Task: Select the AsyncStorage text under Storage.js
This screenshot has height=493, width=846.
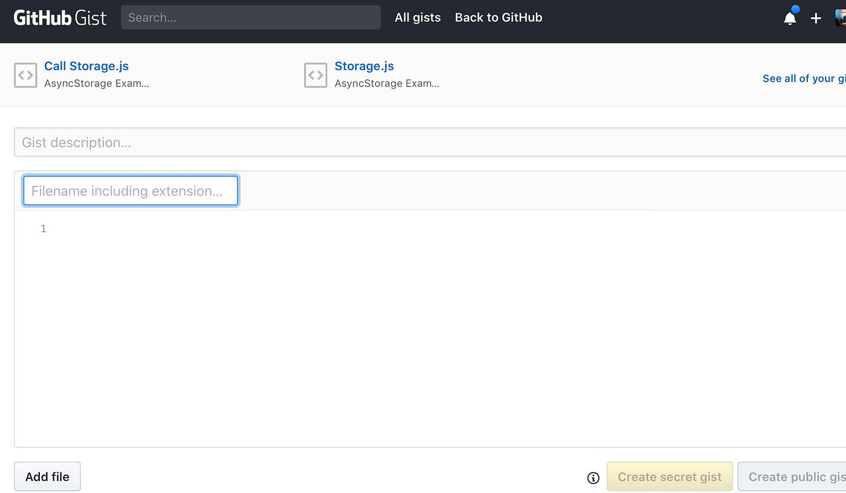Action: tap(387, 83)
